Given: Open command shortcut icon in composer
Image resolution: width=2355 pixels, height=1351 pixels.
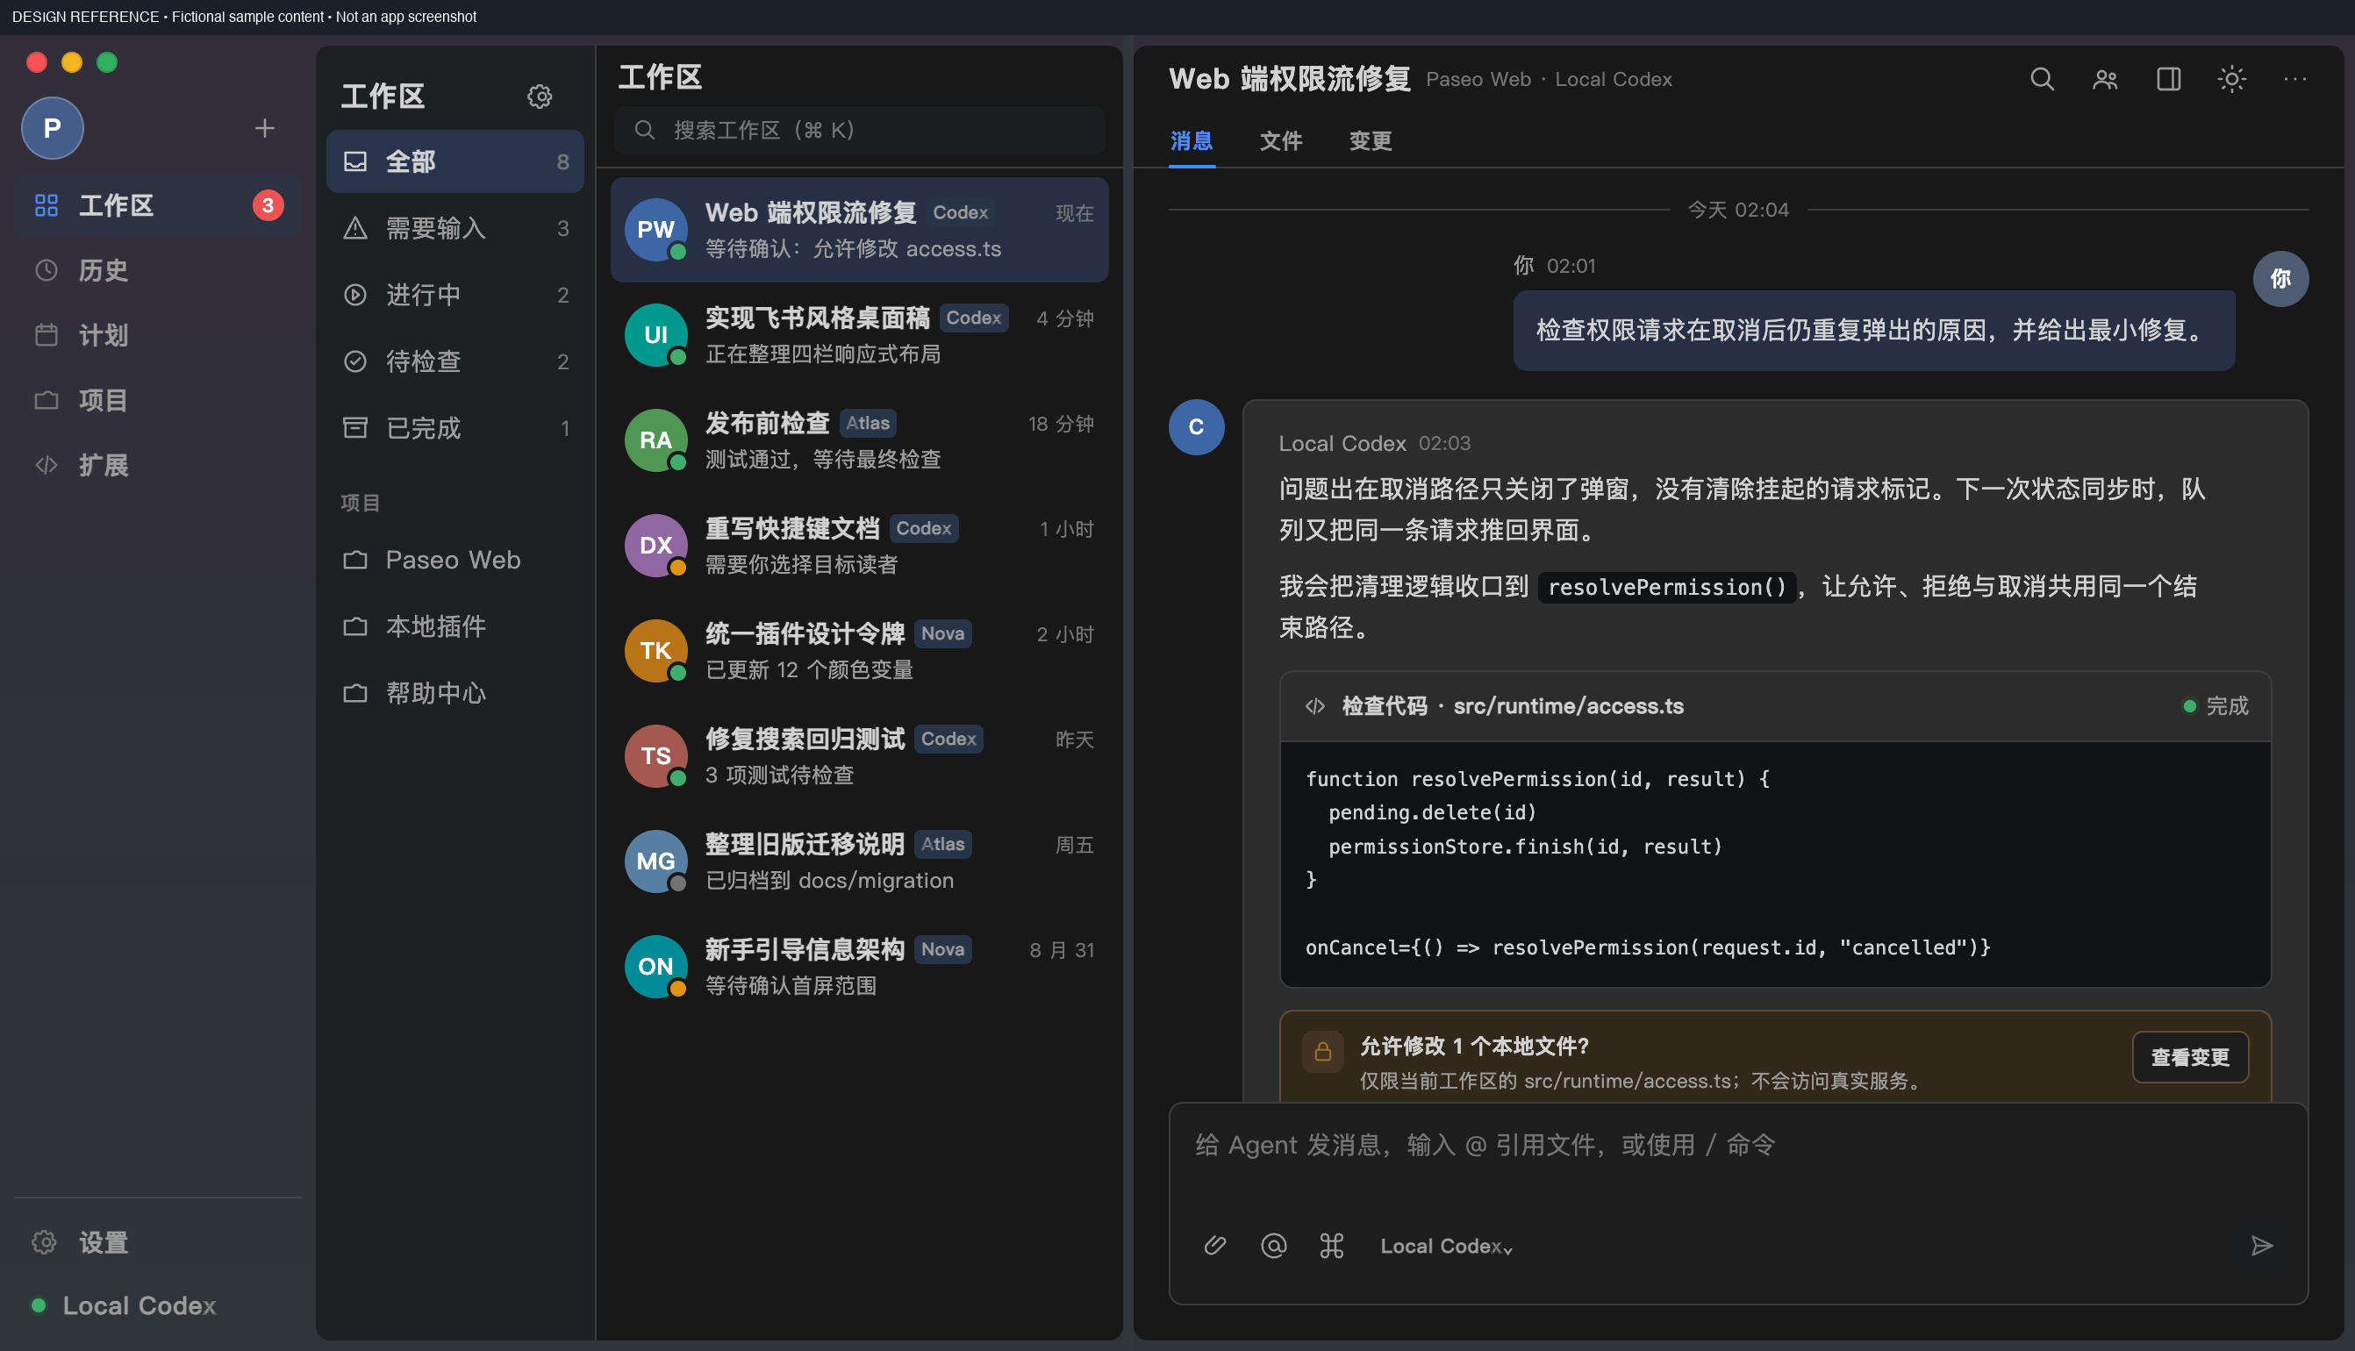Looking at the screenshot, I should [1332, 1245].
